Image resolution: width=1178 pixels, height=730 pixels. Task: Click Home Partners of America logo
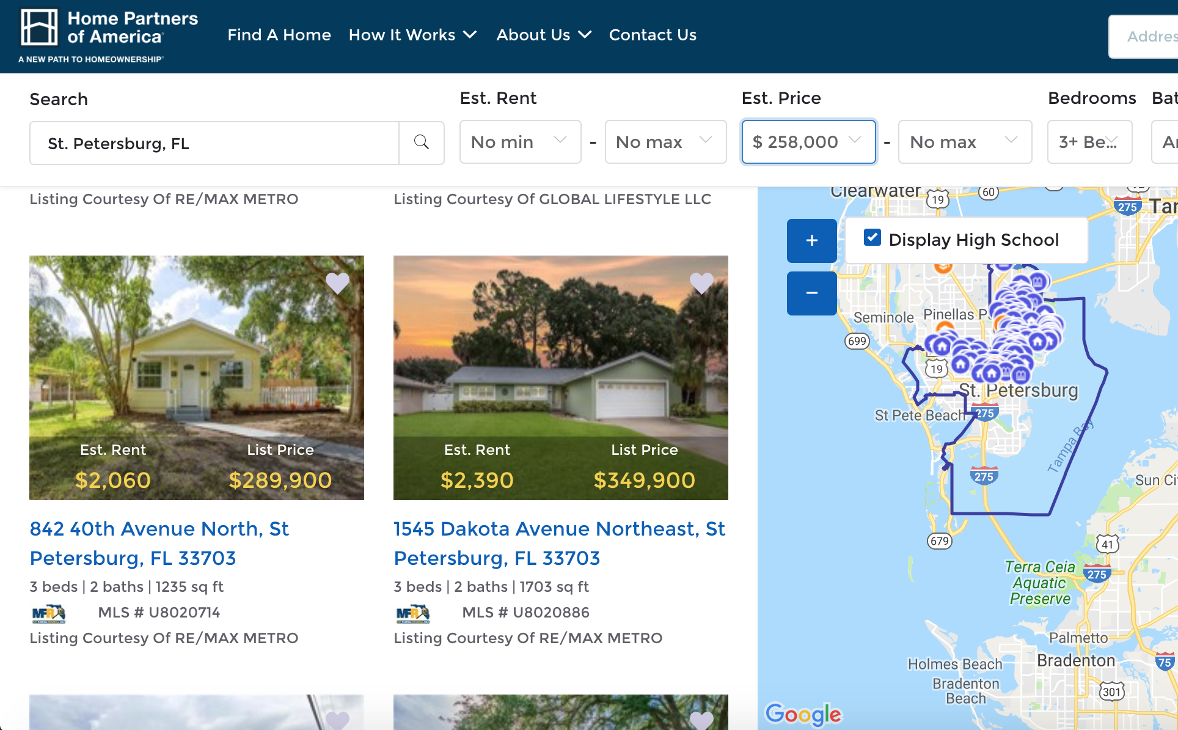click(x=109, y=35)
